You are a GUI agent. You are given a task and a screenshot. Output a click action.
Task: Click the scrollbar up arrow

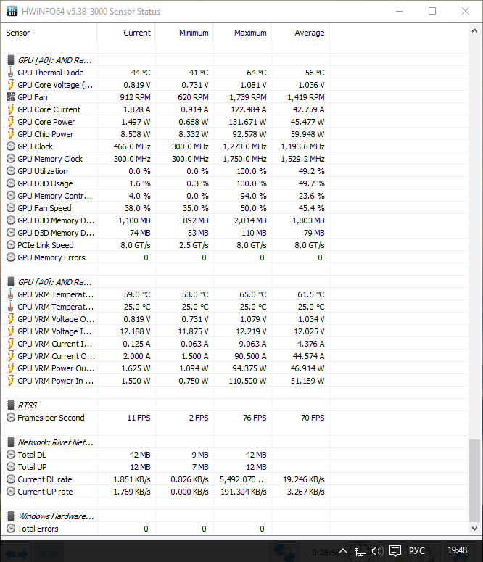pyautogui.click(x=474, y=31)
